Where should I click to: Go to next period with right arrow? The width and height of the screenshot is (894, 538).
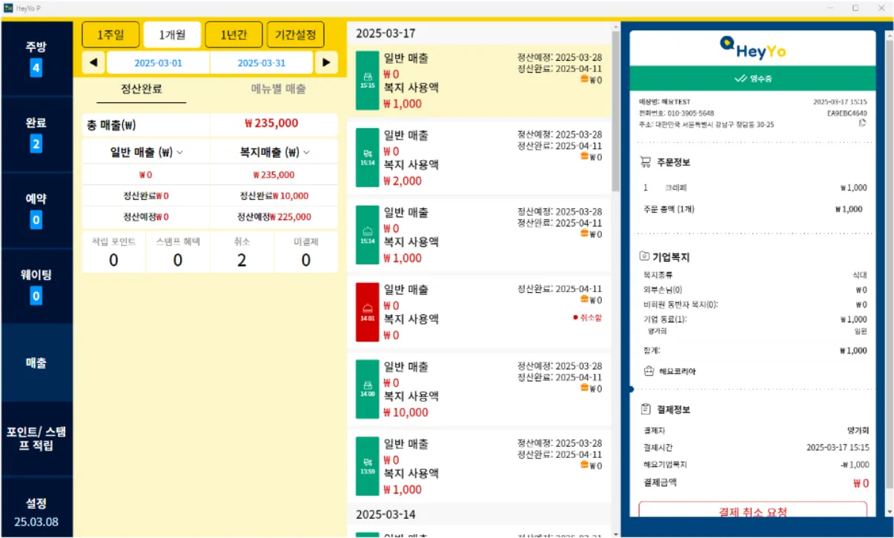326,63
